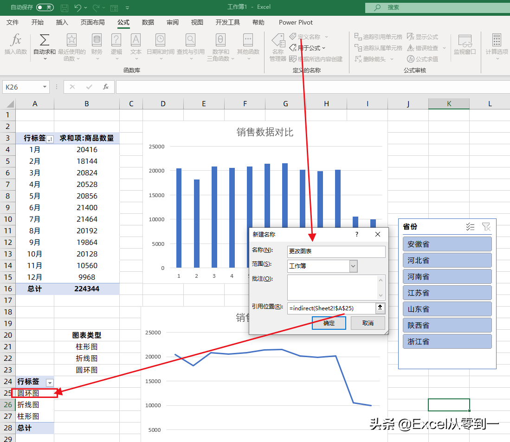
Task: Select 安徽省 in the slicer
Action: (447, 244)
